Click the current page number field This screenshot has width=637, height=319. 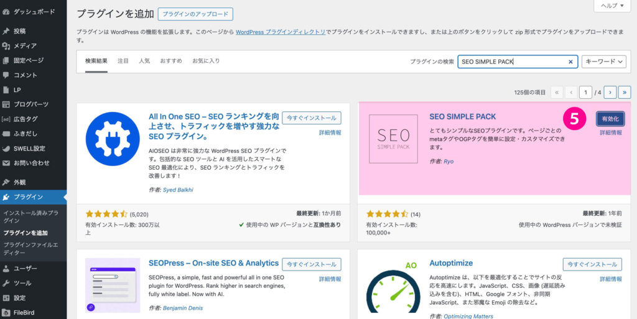tap(585, 92)
